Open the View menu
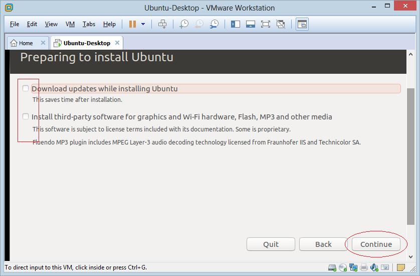The height and width of the screenshot is (276, 420). (x=51, y=24)
